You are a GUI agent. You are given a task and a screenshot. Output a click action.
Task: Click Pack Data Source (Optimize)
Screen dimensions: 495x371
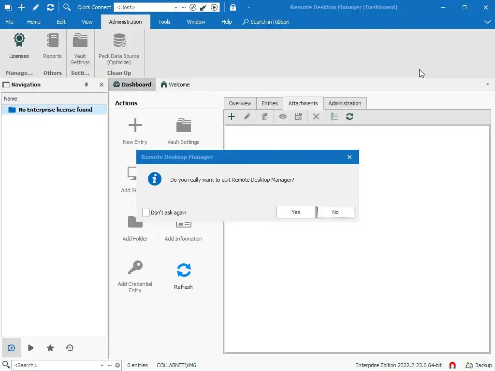119,49
